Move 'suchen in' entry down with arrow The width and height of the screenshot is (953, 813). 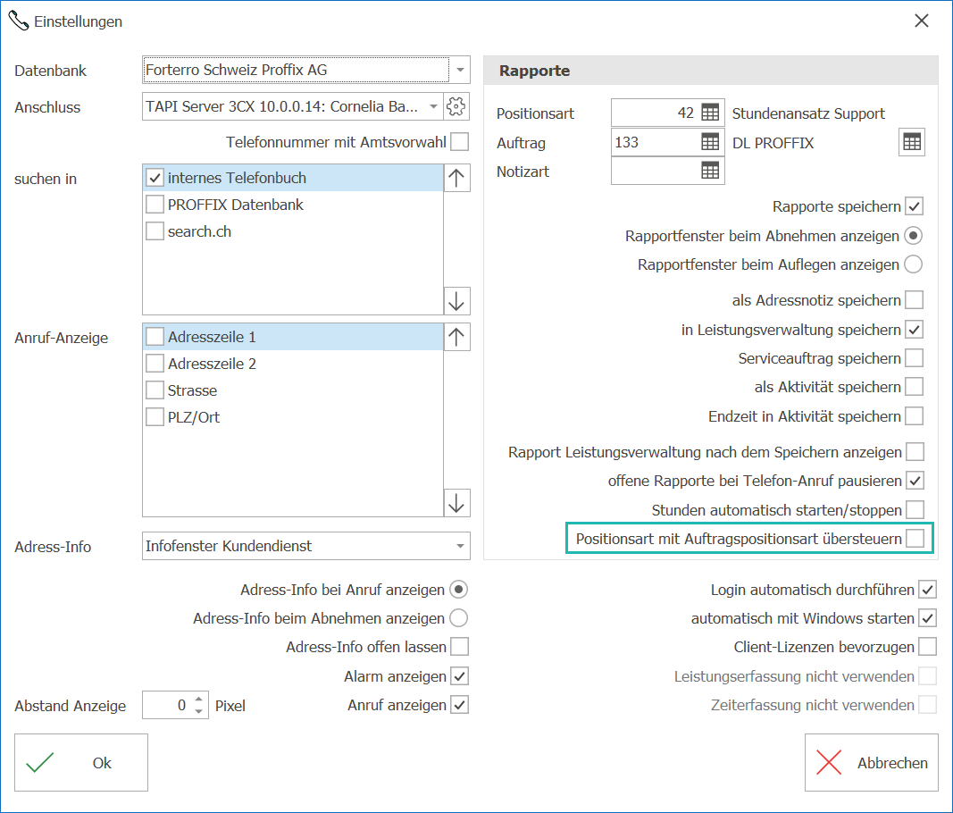[x=456, y=301]
